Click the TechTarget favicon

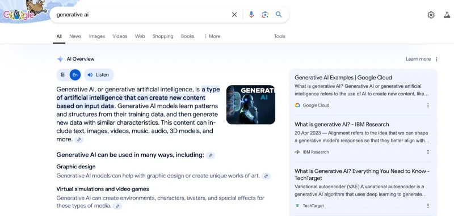click(297, 206)
